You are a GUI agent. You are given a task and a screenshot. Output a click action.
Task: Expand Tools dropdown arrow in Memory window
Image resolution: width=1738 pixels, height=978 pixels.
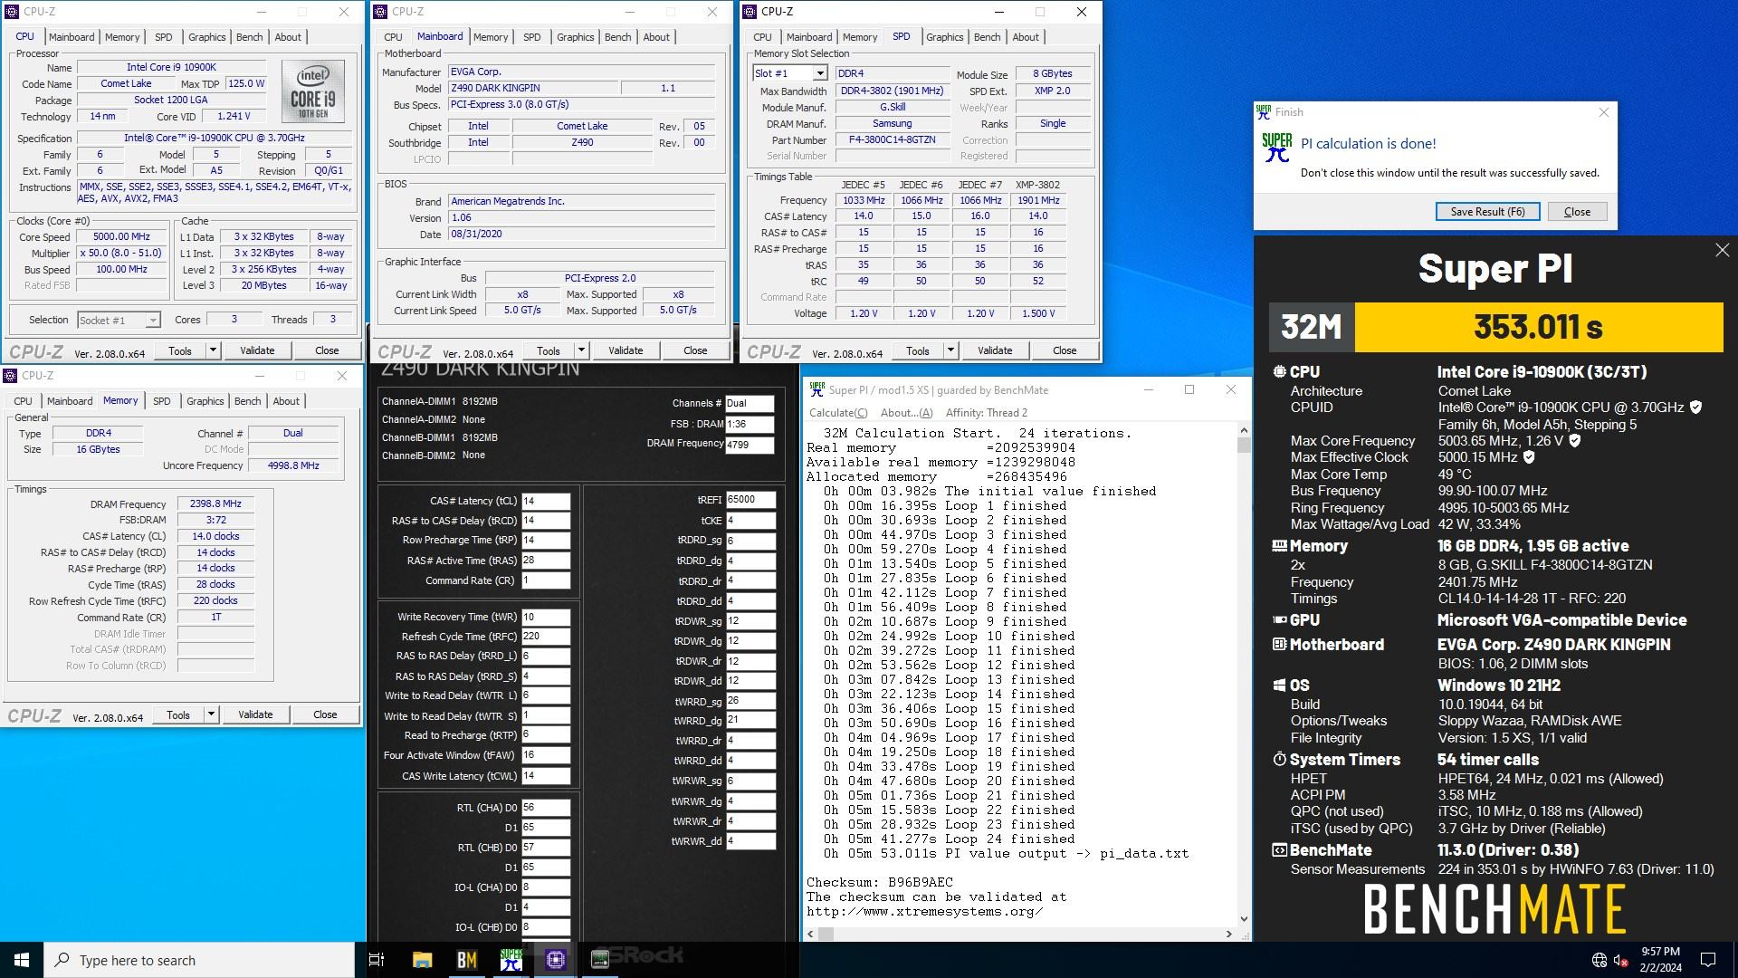[211, 714]
